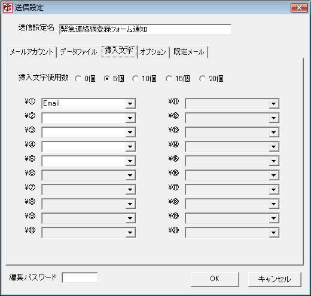This screenshot has width=311, height=296.
Task: Click the OK button
Action: [x=215, y=279]
